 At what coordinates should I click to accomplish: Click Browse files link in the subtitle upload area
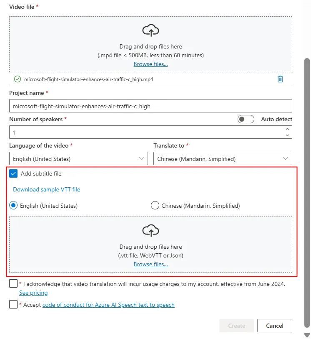pyautogui.click(x=150, y=264)
